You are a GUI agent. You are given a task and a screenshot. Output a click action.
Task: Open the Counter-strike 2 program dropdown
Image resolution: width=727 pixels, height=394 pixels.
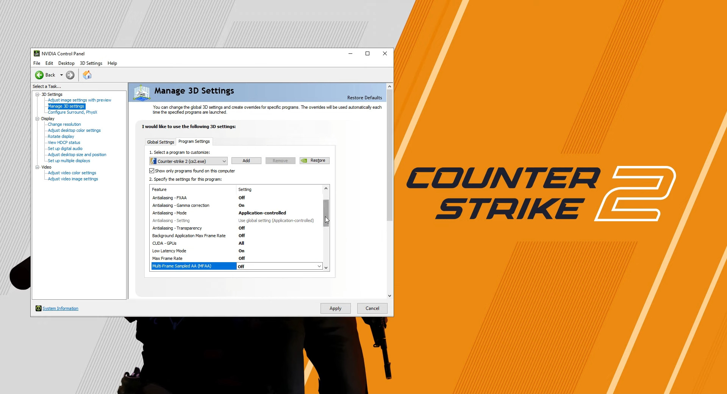[224, 161]
